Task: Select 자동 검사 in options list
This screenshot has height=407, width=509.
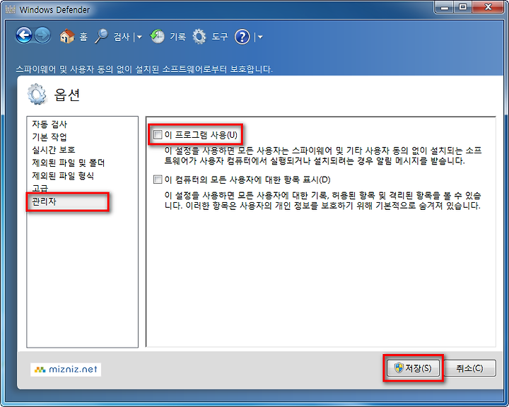Action: point(49,124)
